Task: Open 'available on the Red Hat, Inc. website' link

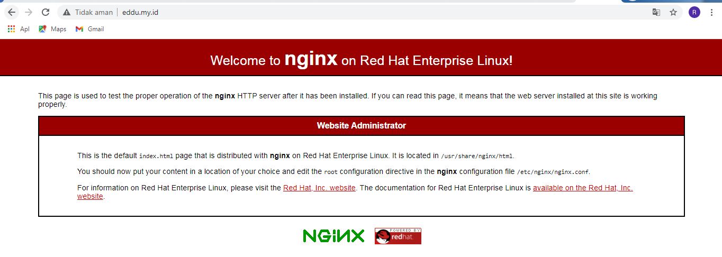Action: (355, 192)
